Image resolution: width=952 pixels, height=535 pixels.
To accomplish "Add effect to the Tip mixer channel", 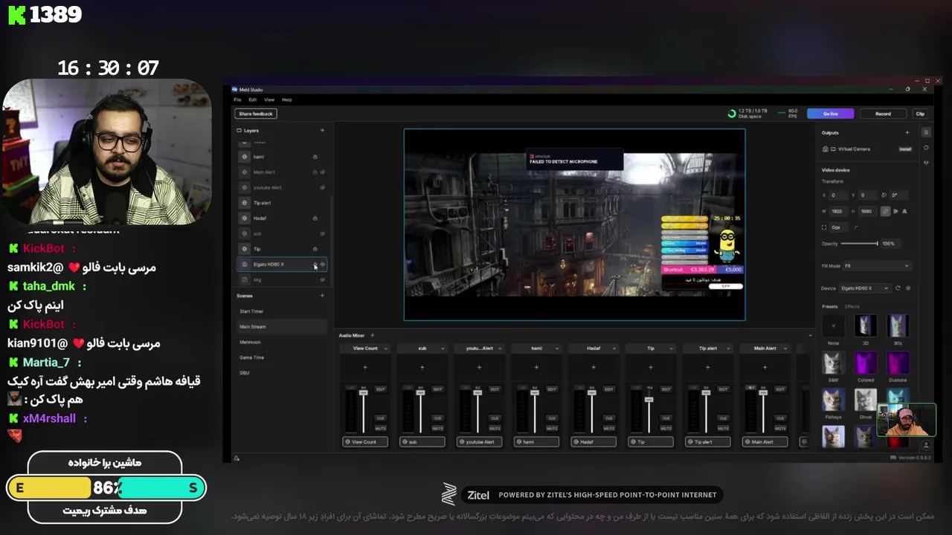I will [651, 367].
